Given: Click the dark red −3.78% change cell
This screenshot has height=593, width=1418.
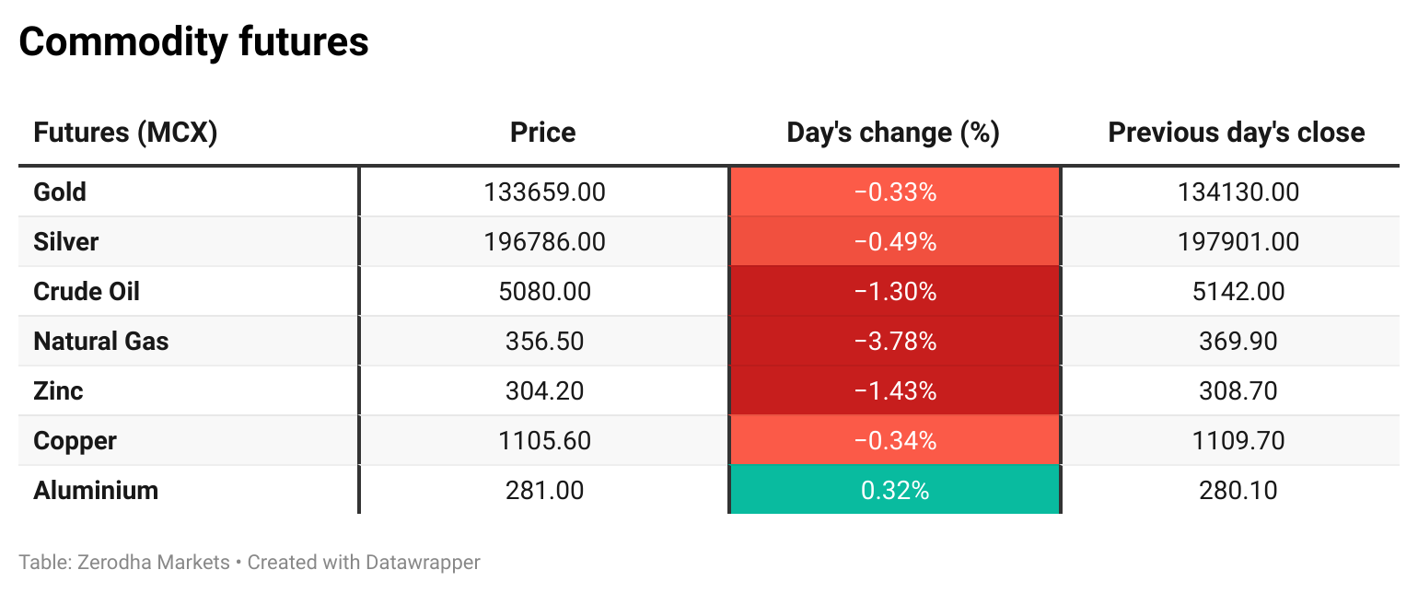Looking at the screenshot, I should point(894,342).
